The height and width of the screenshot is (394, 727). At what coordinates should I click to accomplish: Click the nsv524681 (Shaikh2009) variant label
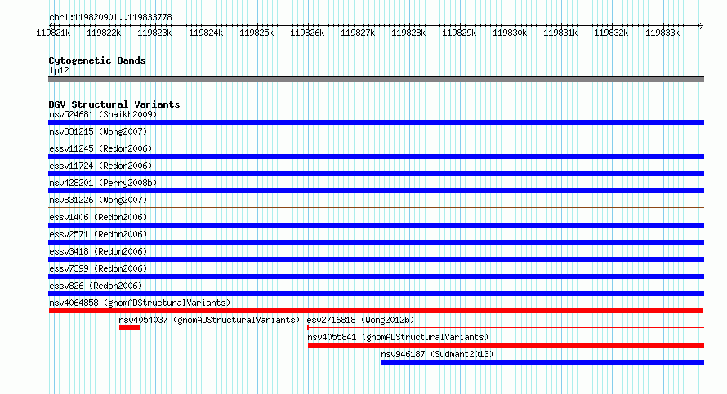pos(103,114)
